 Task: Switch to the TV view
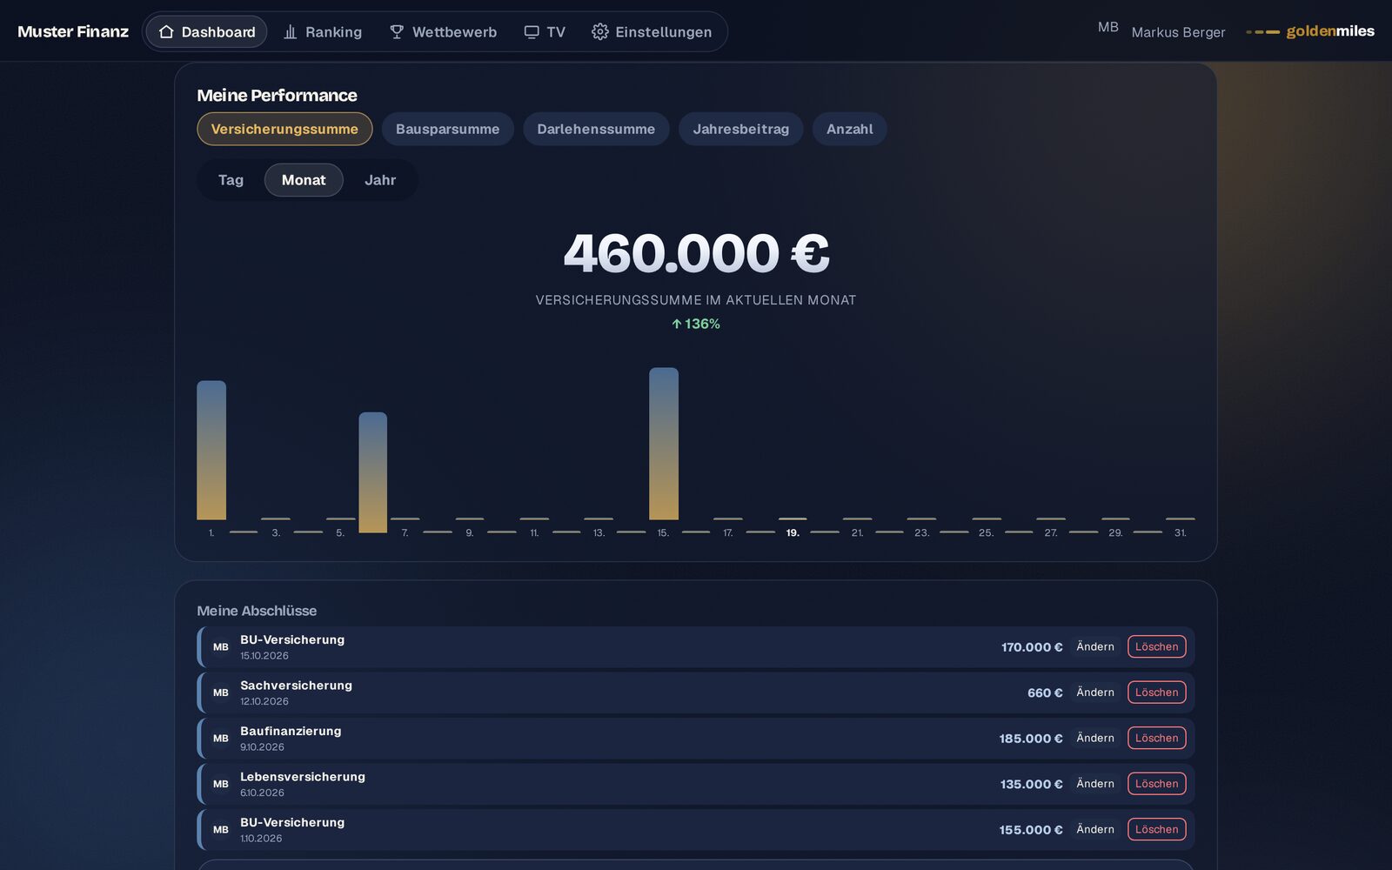click(545, 32)
